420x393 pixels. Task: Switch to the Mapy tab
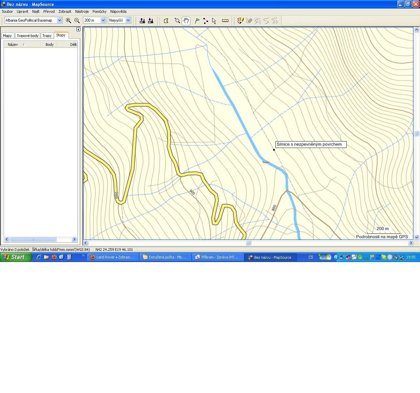(x=7, y=36)
